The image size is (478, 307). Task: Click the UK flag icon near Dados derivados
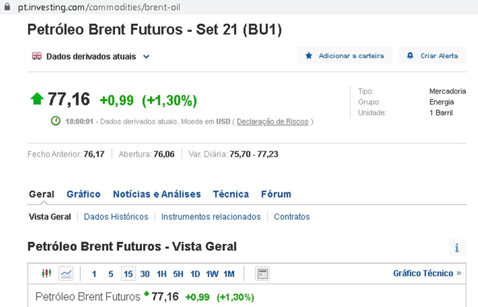(x=36, y=56)
